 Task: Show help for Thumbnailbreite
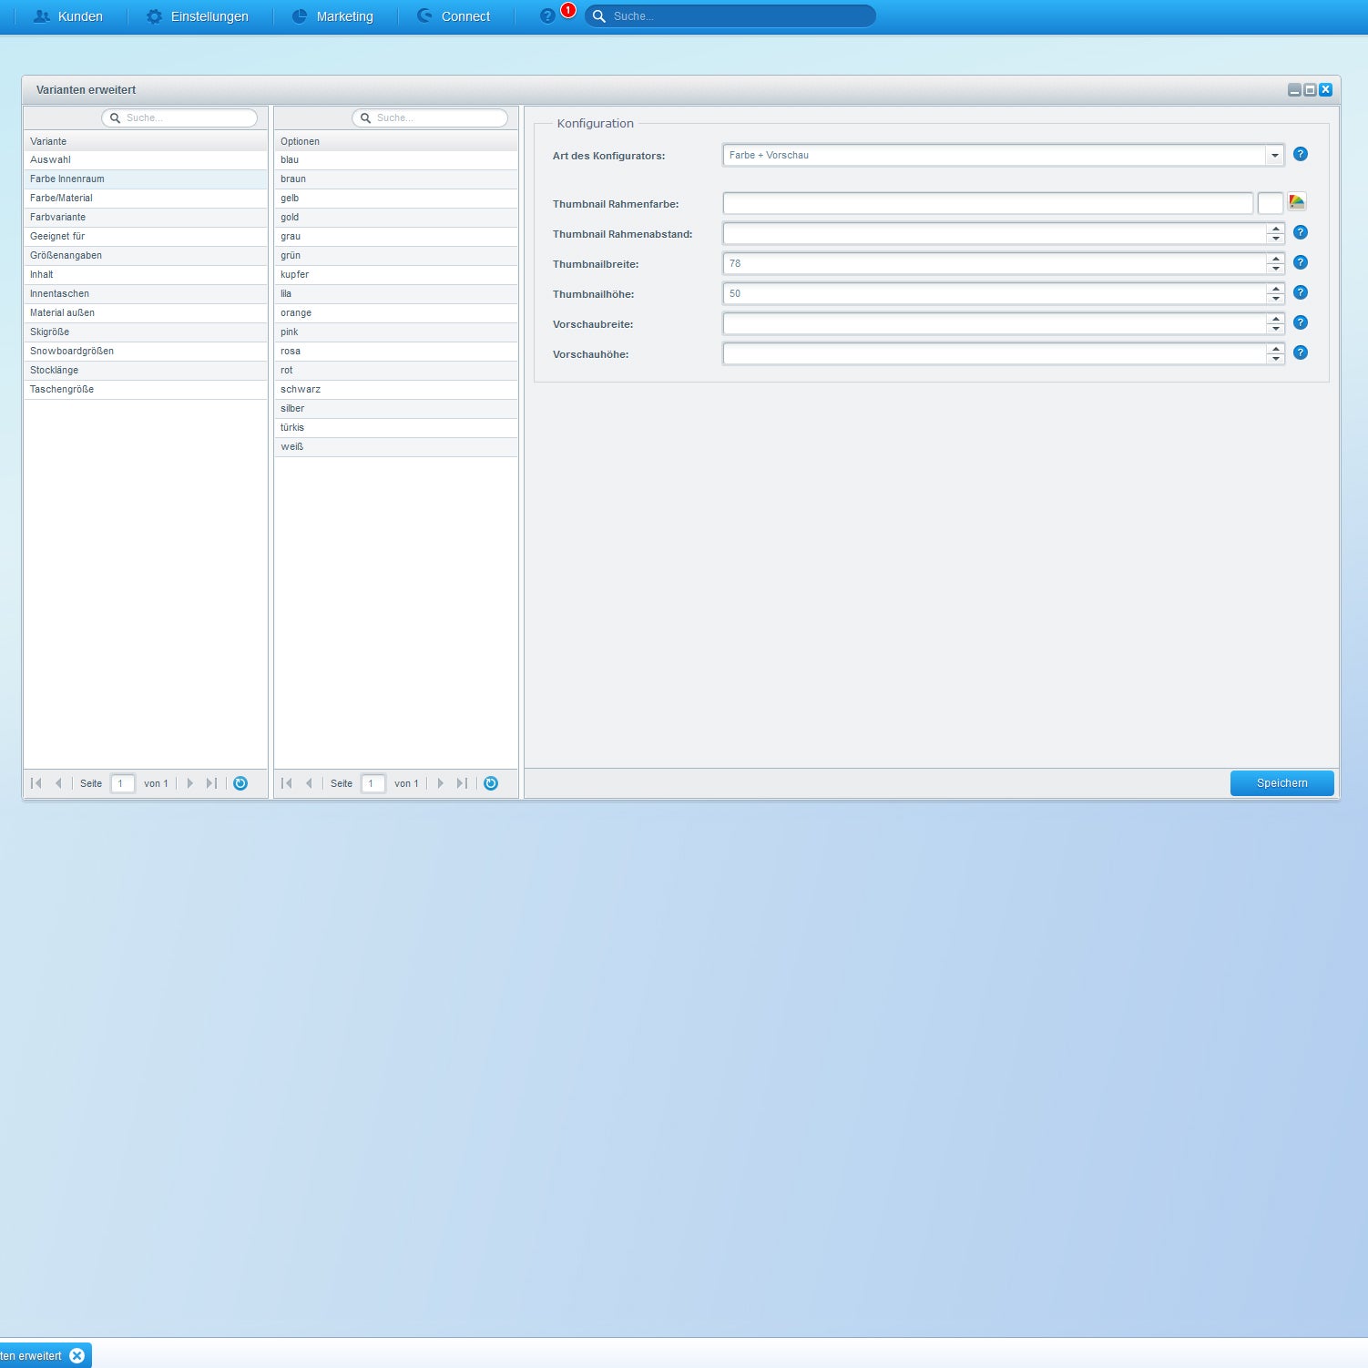click(1301, 262)
